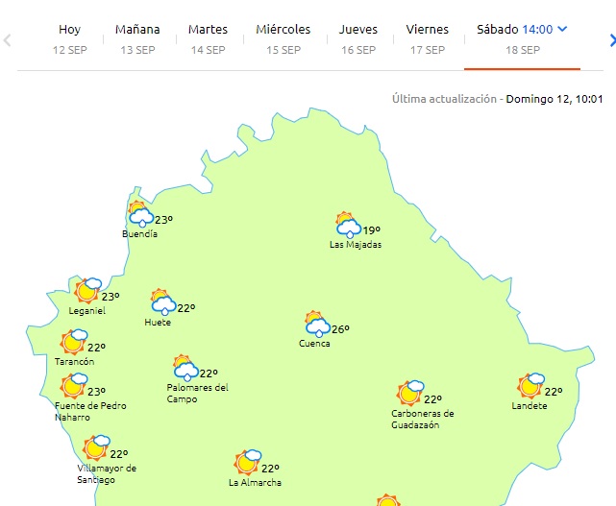Screen dimensions: 616x506
Task: Click the Buendía rain-sun weather icon
Action: coord(140,214)
